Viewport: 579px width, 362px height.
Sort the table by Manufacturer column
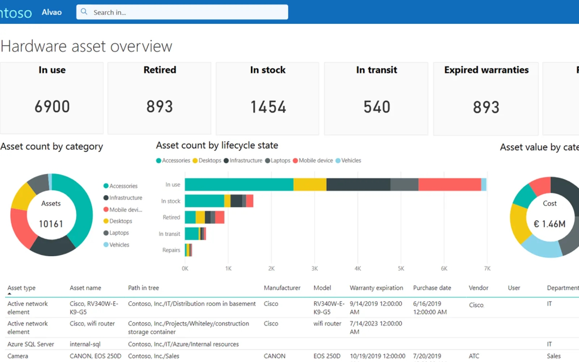[x=282, y=288]
